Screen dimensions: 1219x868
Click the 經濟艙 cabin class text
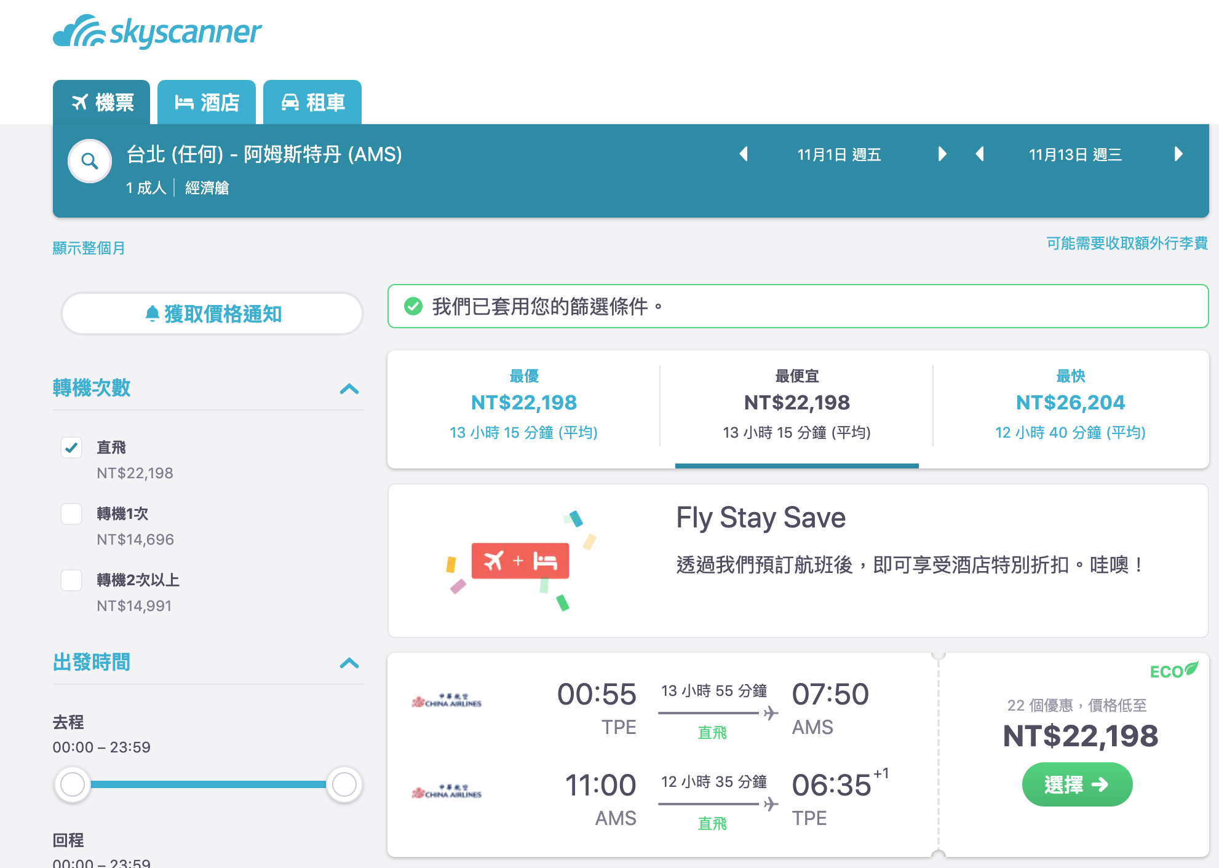click(x=207, y=187)
